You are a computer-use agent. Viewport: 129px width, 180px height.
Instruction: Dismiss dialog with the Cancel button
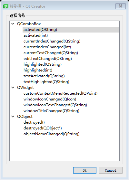click(111, 170)
